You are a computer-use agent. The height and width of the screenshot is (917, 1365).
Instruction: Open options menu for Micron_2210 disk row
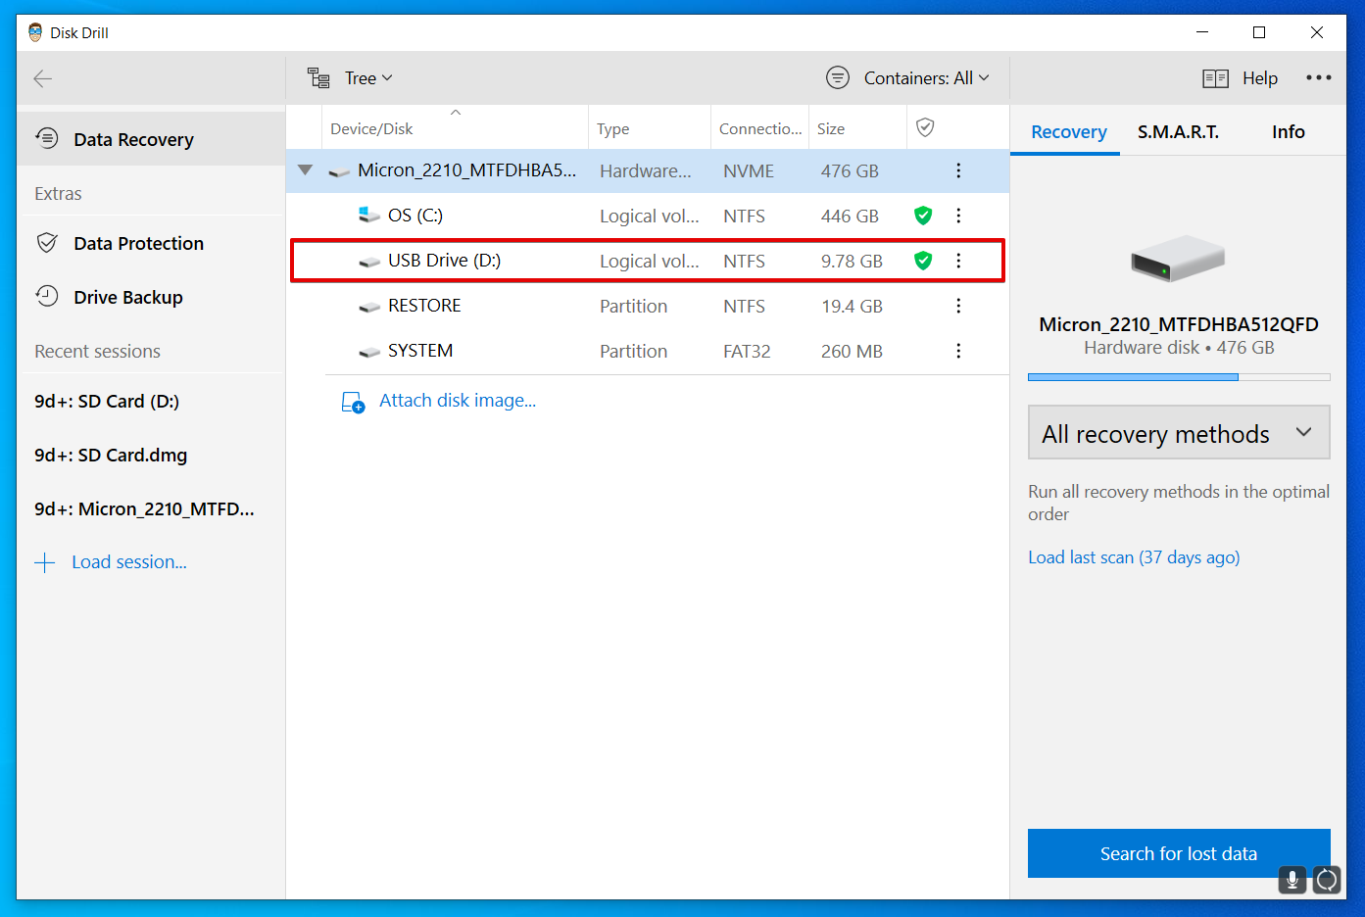point(958,170)
